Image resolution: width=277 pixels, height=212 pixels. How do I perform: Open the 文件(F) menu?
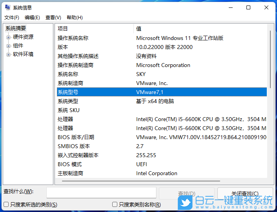pyautogui.click(x=12, y=18)
